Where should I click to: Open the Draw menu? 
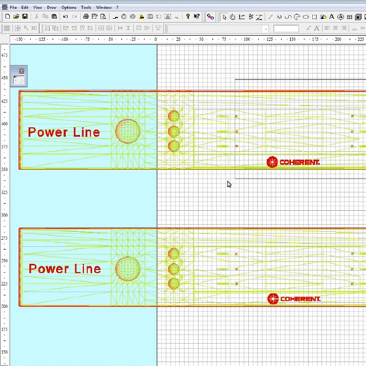(x=51, y=7)
